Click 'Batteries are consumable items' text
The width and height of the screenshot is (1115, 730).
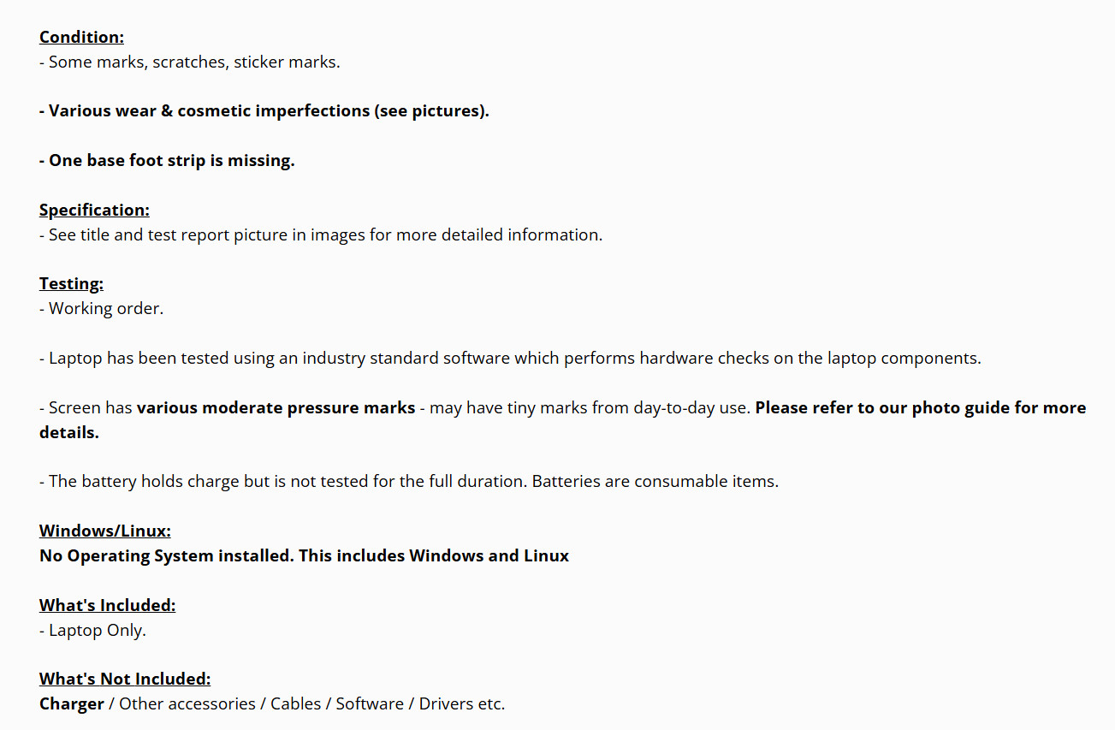tap(655, 481)
